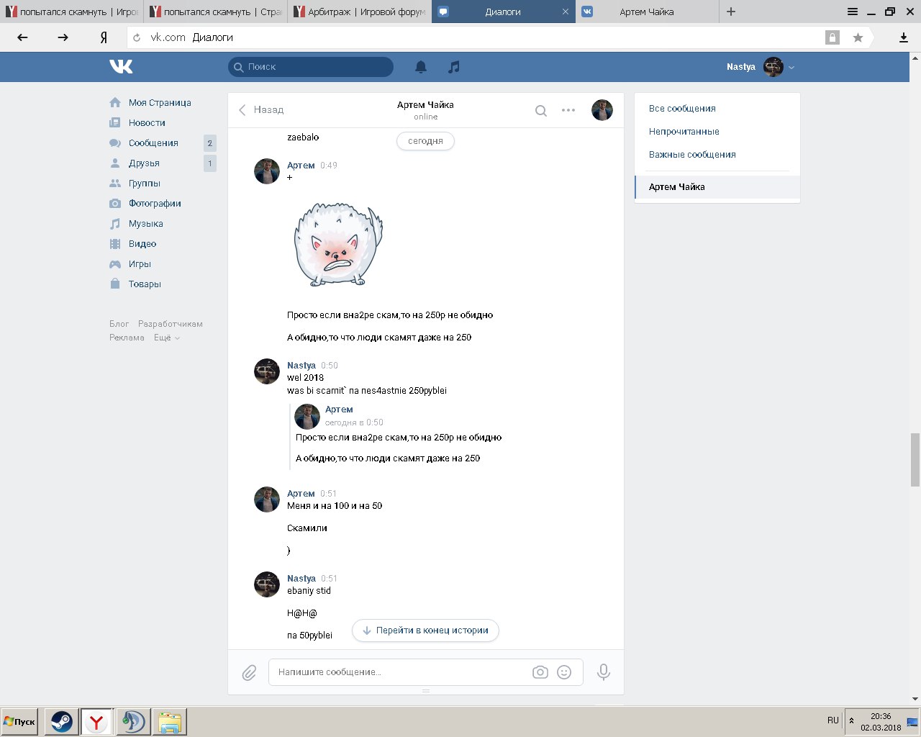
Task: Switch to the Артем Чайка browser tab
Action: tap(647, 12)
